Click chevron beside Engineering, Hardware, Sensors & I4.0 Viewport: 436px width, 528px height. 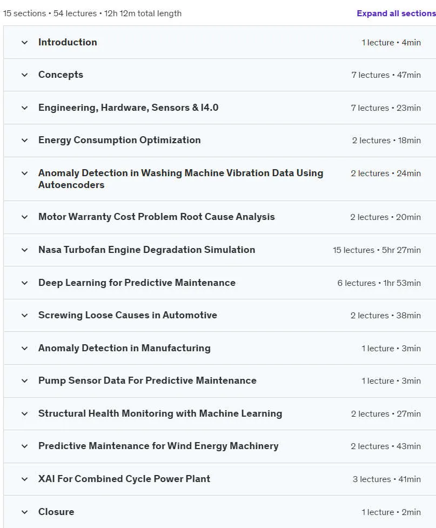pyautogui.click(x=24, y=108)
